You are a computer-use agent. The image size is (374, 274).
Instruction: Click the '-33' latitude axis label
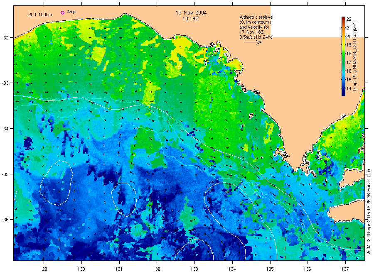pyautogui.click(x=5, y=83)
